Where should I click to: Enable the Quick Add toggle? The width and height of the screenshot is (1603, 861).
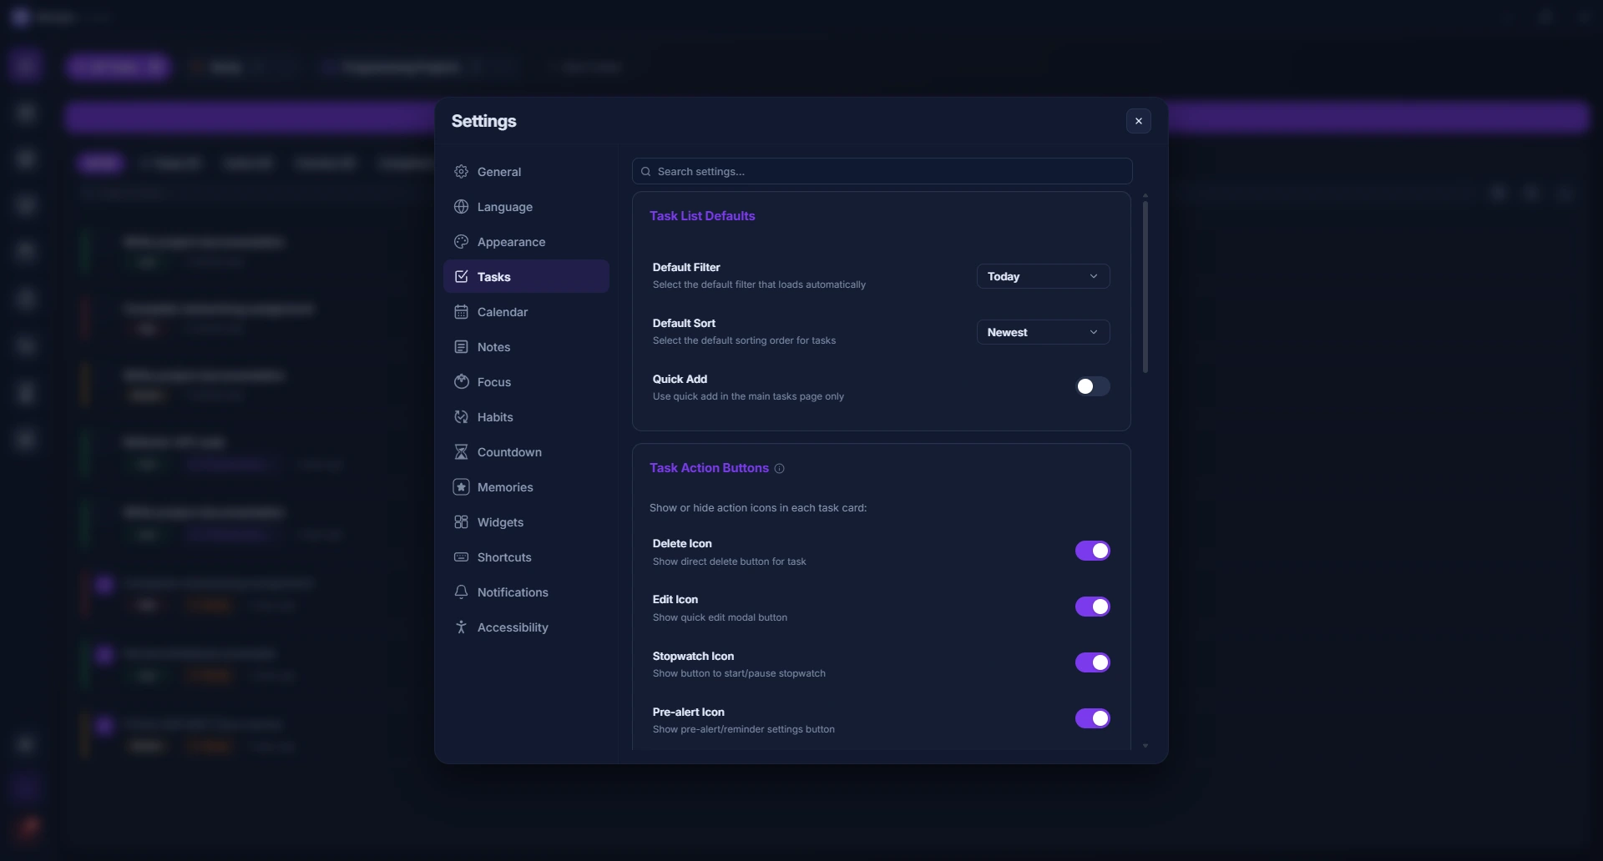(x=1092, y=386)
